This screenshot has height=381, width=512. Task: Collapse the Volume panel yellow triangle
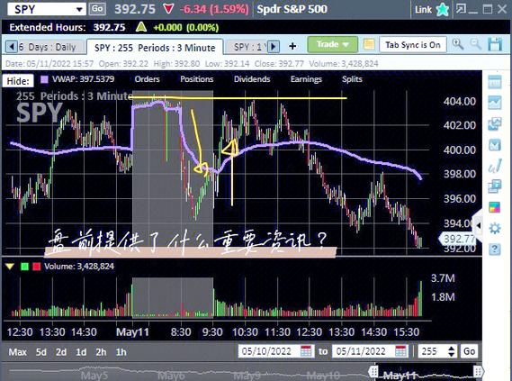10,267
